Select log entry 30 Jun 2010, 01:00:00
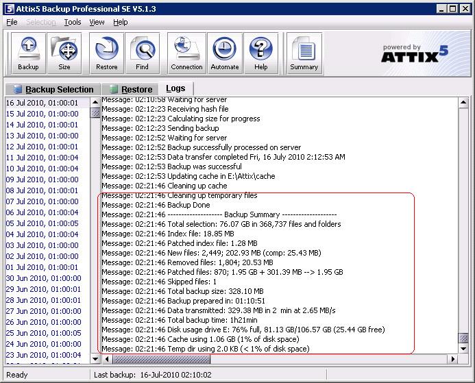475x383 pixels. 42,278
